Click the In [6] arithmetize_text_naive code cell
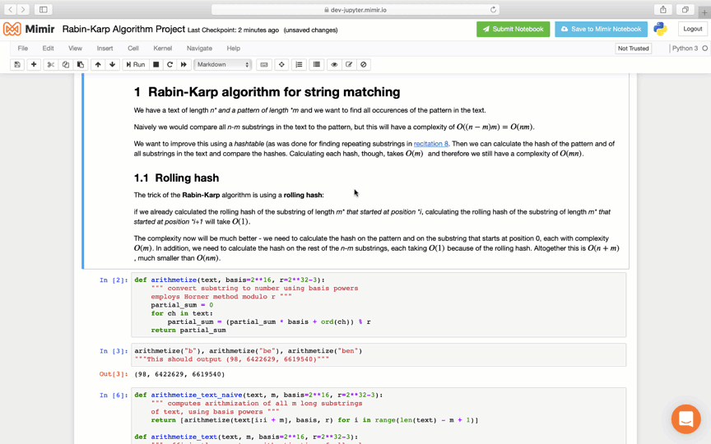Image resolution: width=711 pixels, height=444 pixels. [379, 415]
